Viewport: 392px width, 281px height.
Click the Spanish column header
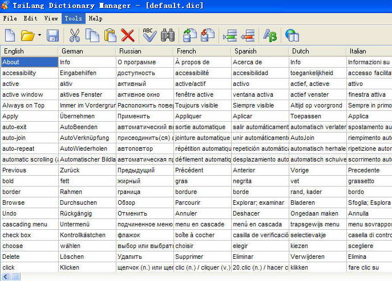tap(260, 51)
